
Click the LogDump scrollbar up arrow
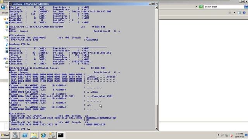156,7
